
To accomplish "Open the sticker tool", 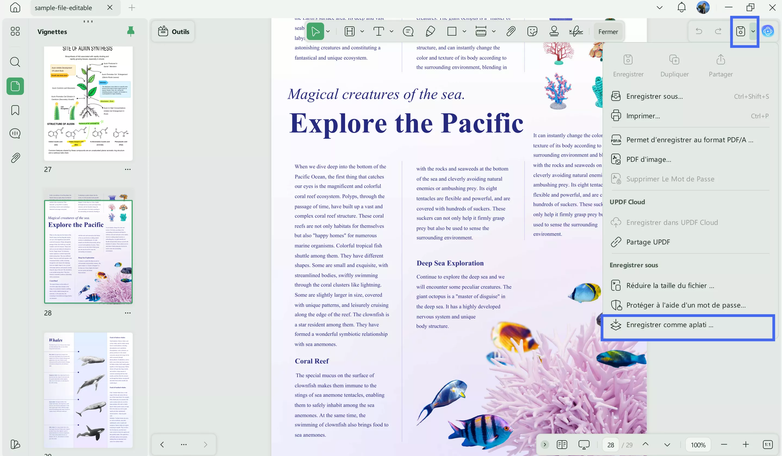I will (x=532, y=31).
